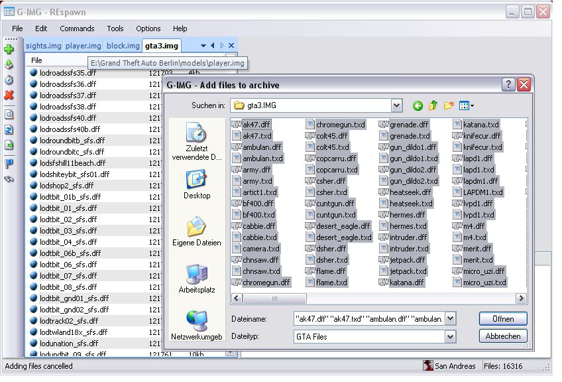Open Zuletzt verwendete Dokumente shortcut

click(x=196, y=141)
